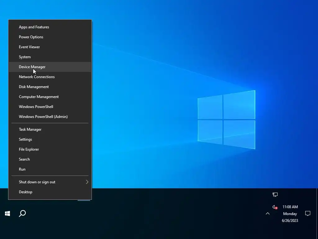Open Settings from the menu
The height and width of the screenshot is (239, 318).
[50, 139]
